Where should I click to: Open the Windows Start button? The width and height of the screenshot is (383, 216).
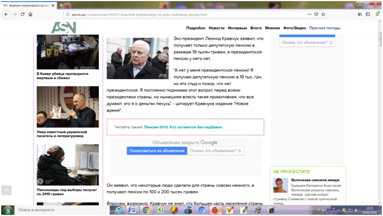pyautogui.click(x=8, y=210)
